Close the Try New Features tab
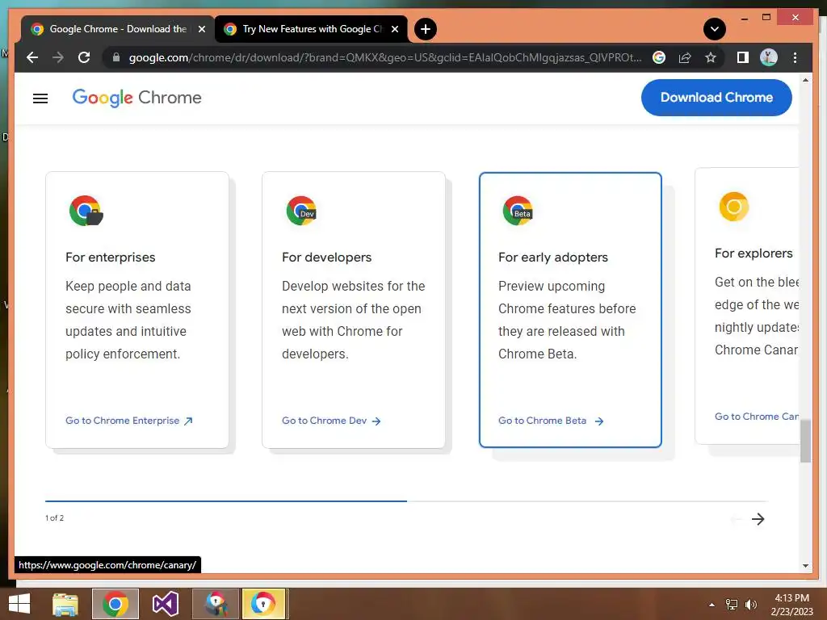The height and width of the screenshot is (620, 827). [394, 30]
